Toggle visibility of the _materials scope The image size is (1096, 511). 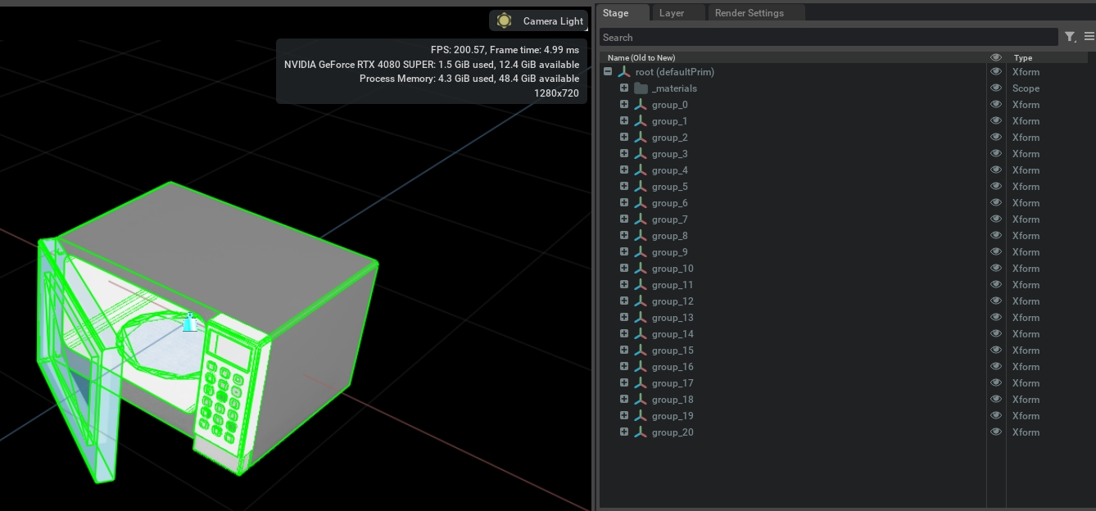point(996,88)
